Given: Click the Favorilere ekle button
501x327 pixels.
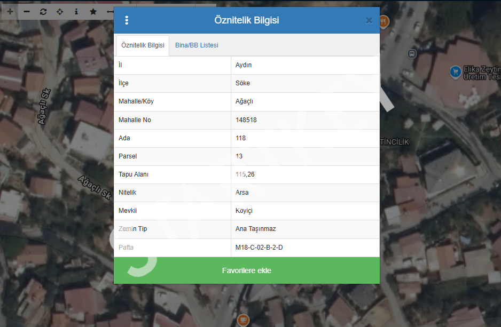Looking at the screenshot, I should pos(247,270).
